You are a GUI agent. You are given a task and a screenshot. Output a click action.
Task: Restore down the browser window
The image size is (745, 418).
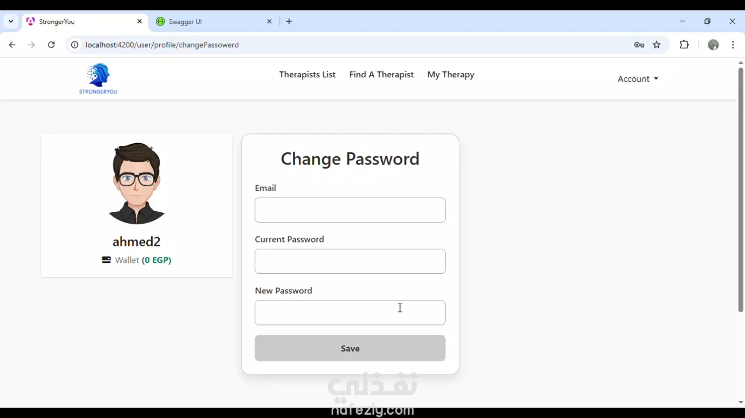(707, 21)
